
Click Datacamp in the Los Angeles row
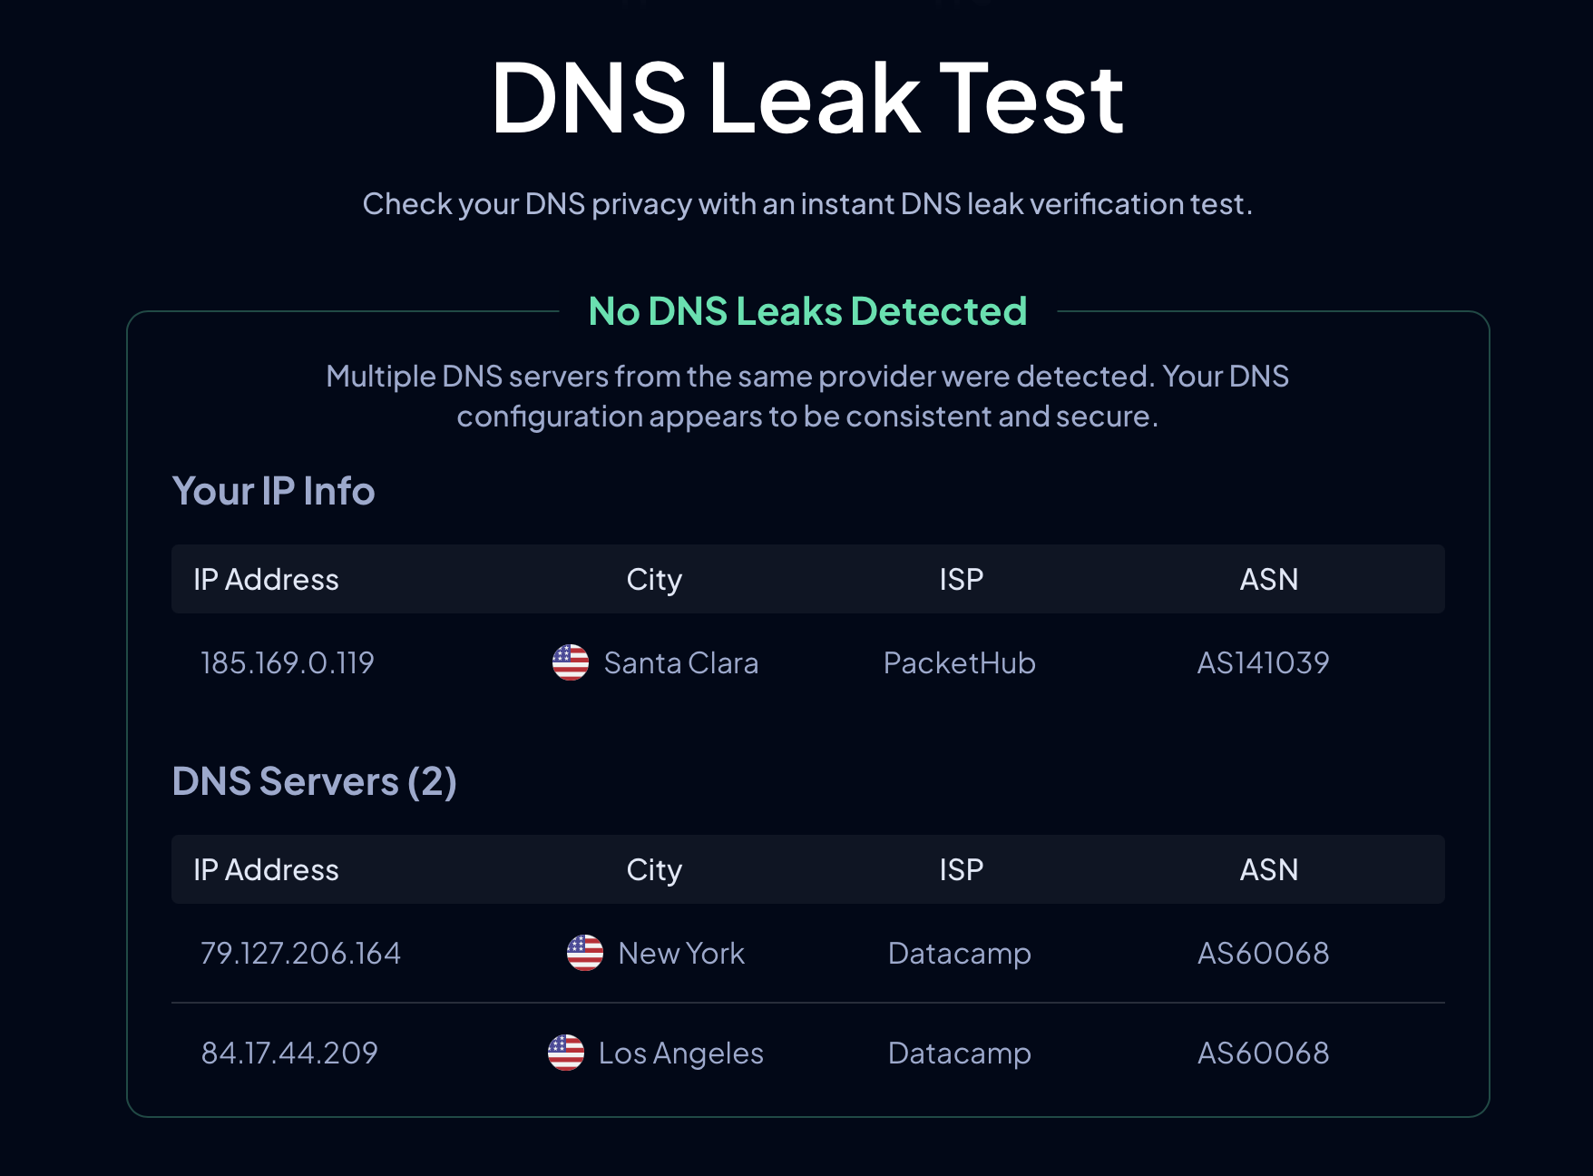(959, 1053)
